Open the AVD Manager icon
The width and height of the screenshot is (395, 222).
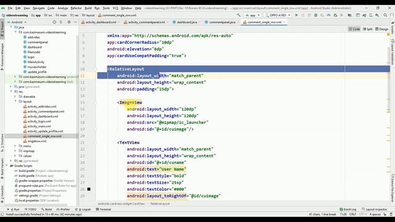point(370,15)
